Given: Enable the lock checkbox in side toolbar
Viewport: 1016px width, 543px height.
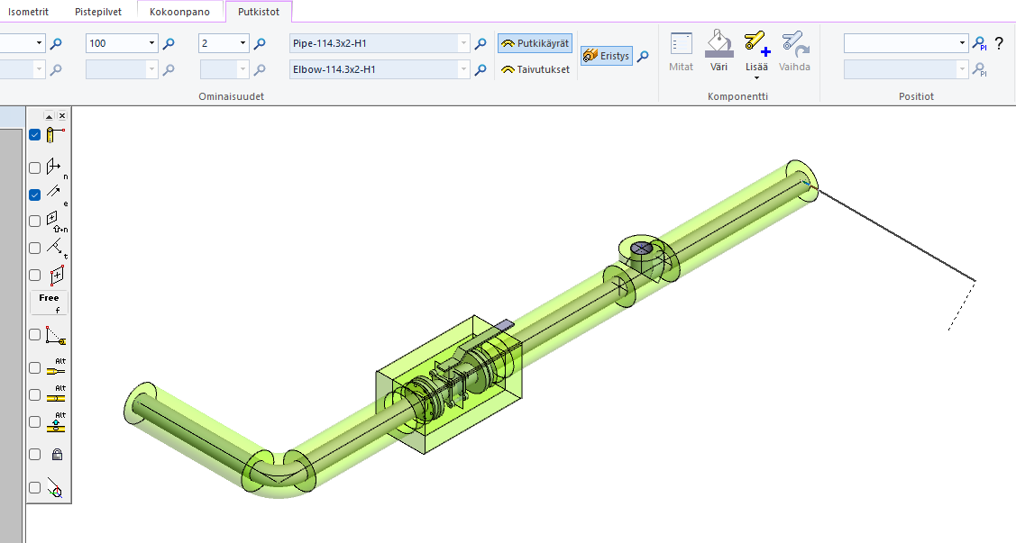Looking at the screenshot, I should 34,455.
